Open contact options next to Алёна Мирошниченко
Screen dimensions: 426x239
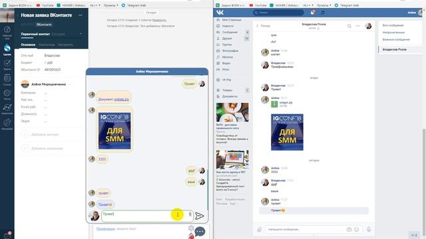(69, 84)
